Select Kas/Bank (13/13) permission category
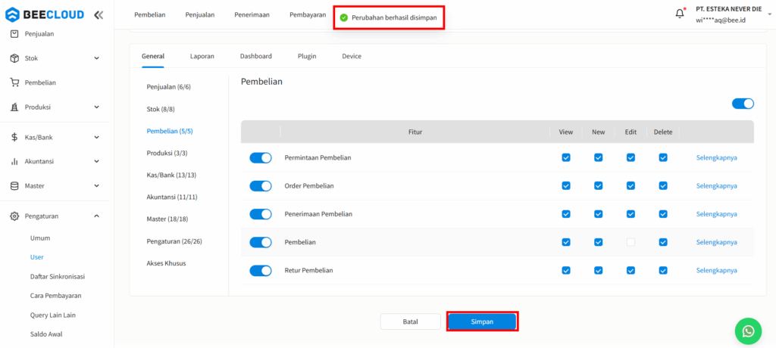This screenshot has height=348, width=776. [x=171, y=175]
